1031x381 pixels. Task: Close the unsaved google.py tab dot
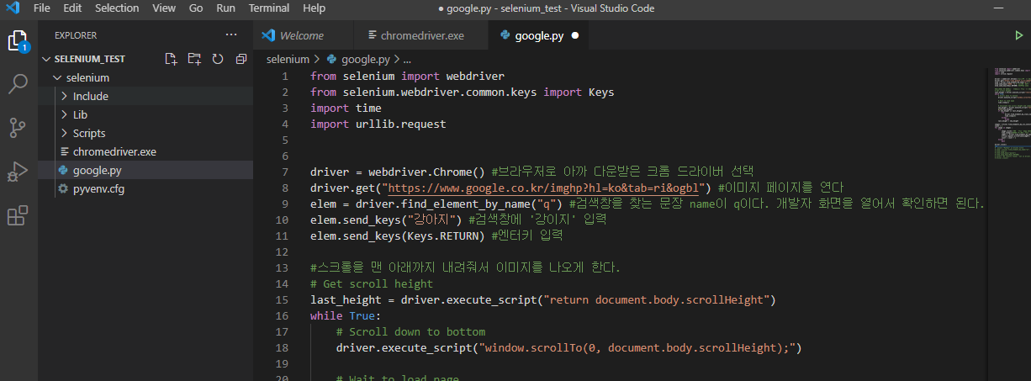[575, 36]
